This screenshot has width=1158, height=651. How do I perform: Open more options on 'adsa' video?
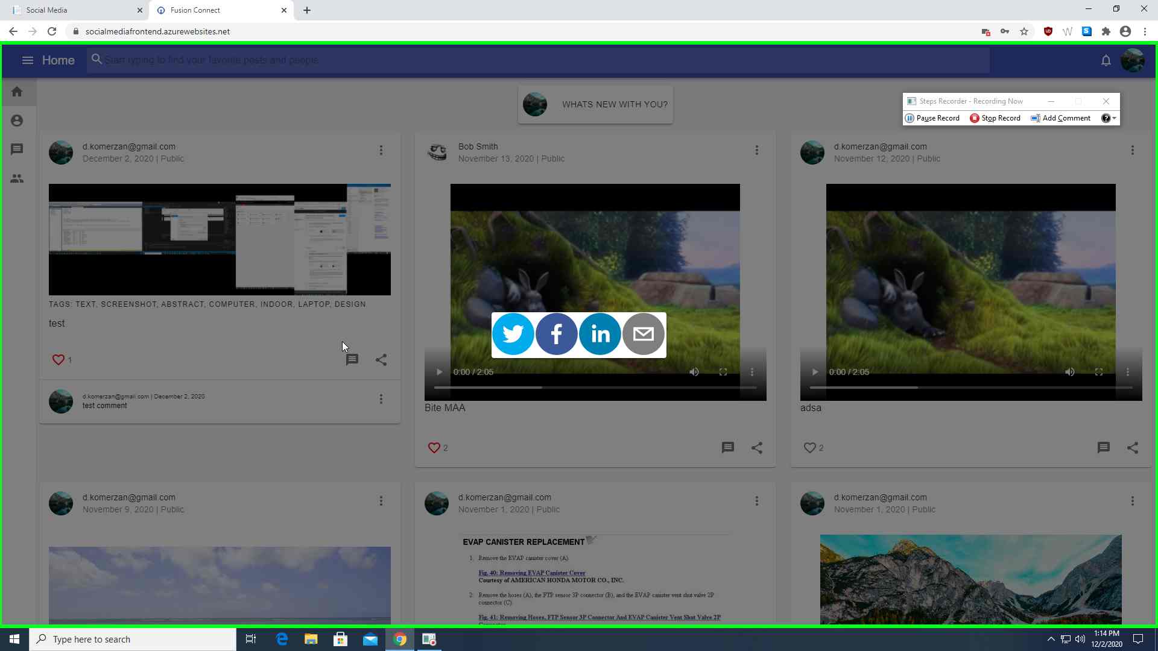coord(1128,372)
